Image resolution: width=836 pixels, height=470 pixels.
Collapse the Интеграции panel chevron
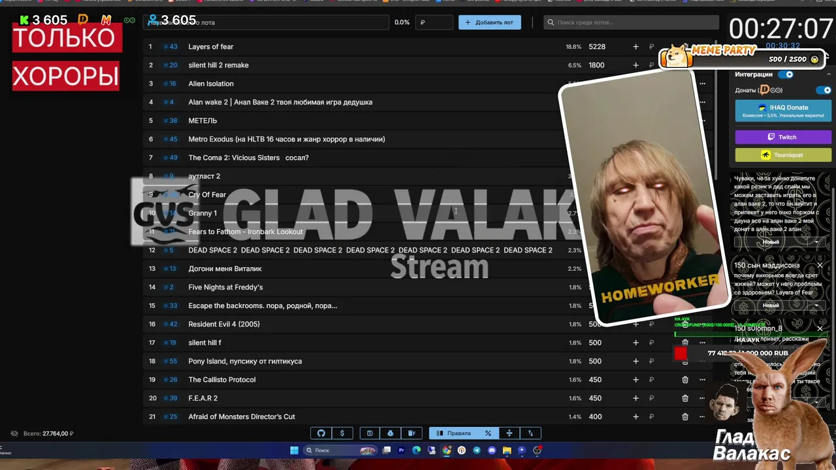coord(828,74)
